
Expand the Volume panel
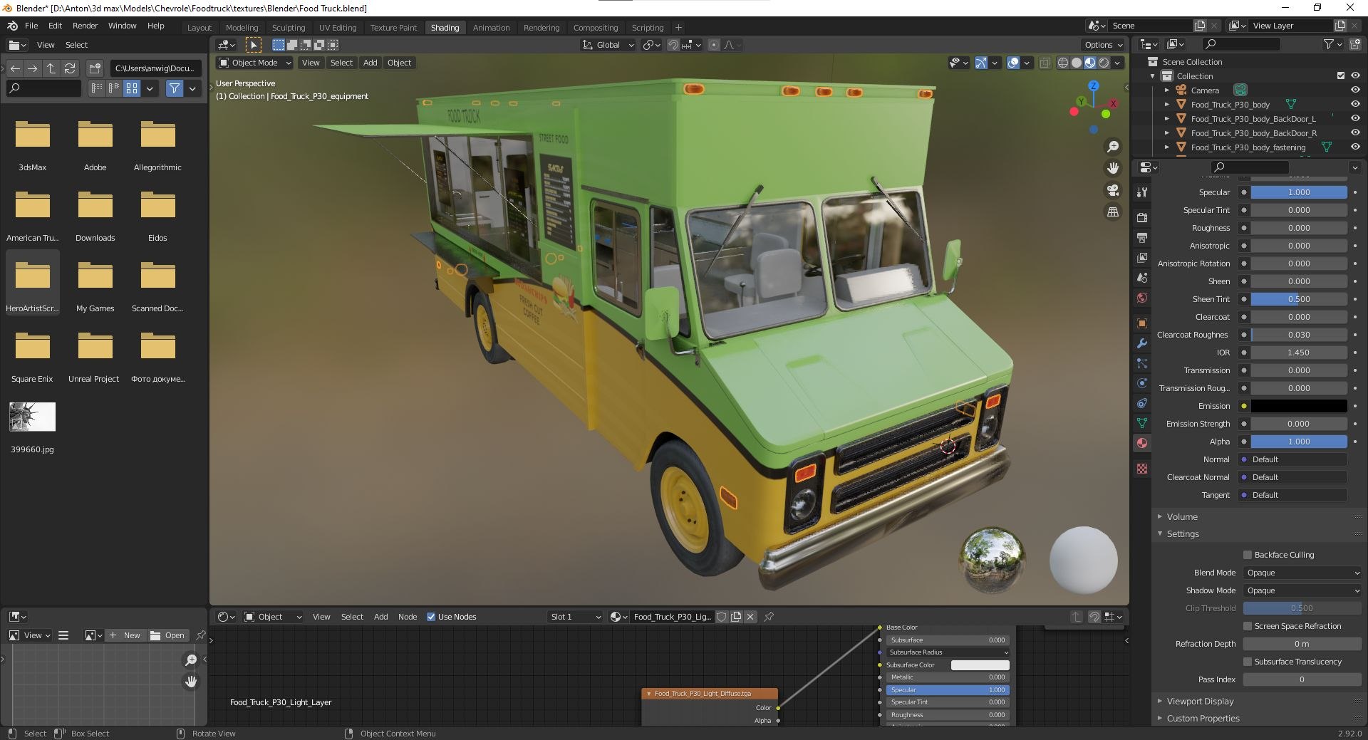tap(1182, 517)
